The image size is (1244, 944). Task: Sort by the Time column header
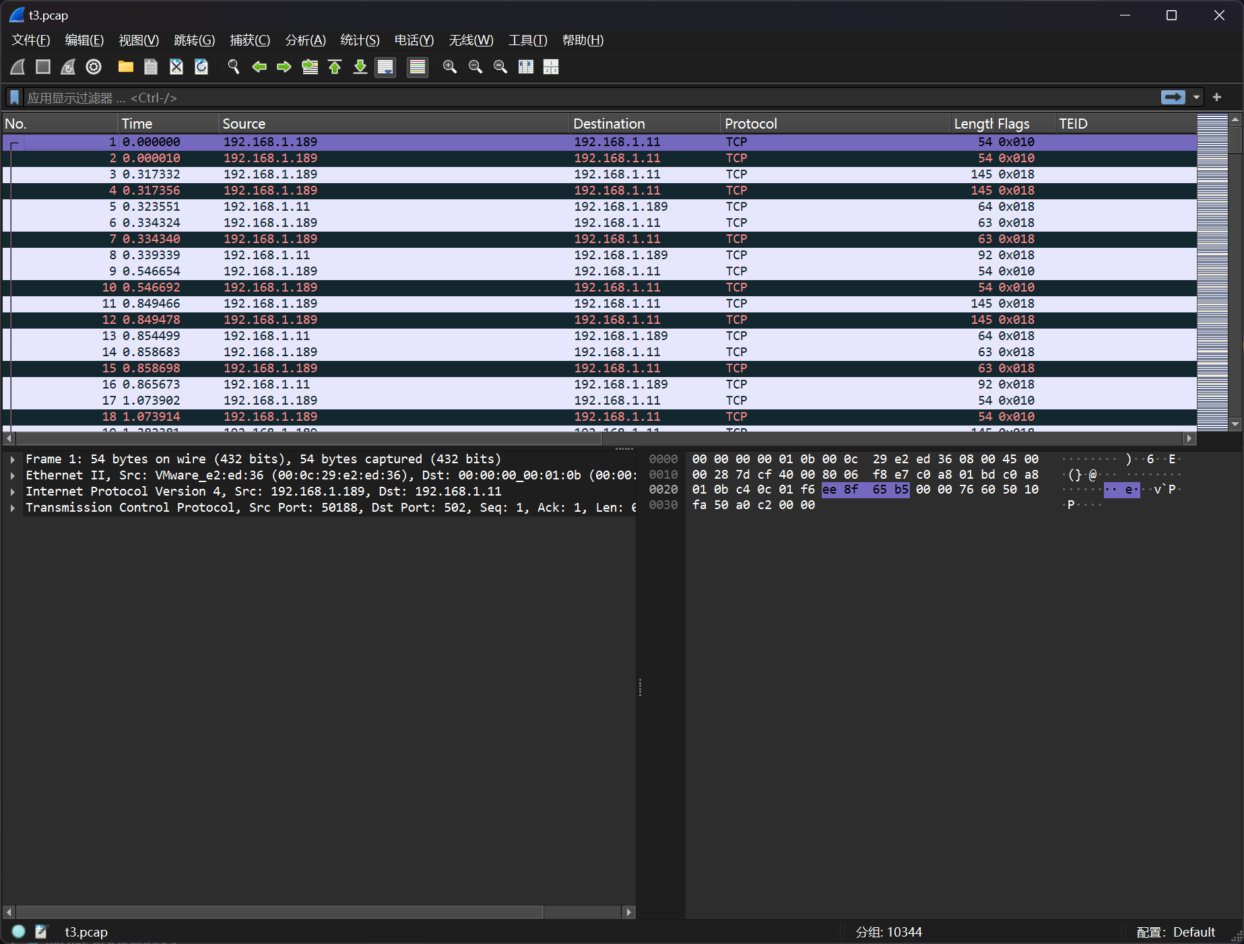point(168,124)
